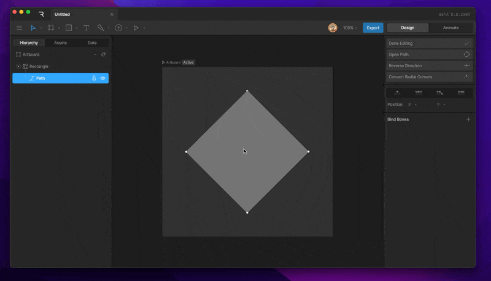Click Done Editing button

429,43
